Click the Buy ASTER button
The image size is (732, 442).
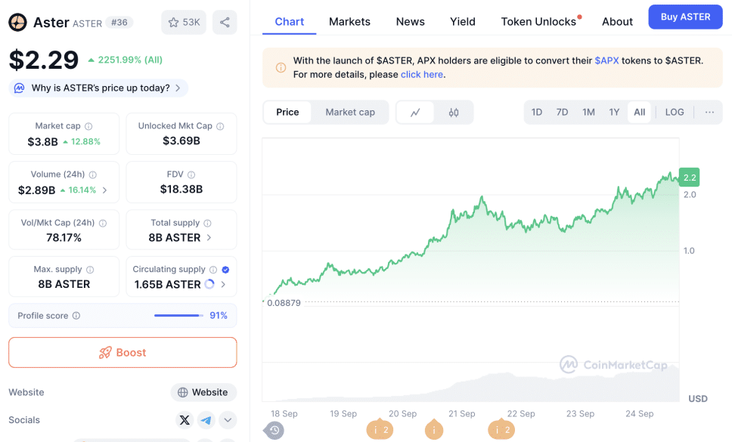[x=685, y=17]
